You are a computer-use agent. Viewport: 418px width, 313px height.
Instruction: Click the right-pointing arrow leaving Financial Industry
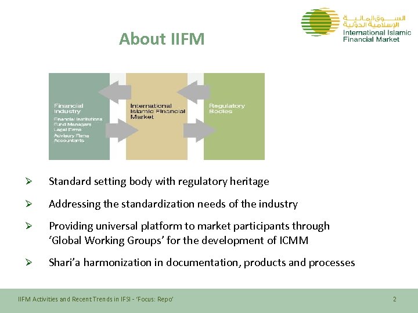point(122,130)
